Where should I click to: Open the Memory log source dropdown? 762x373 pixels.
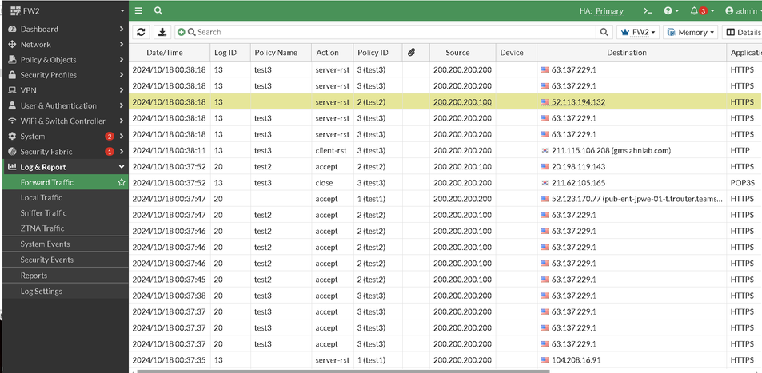point(692,32)
